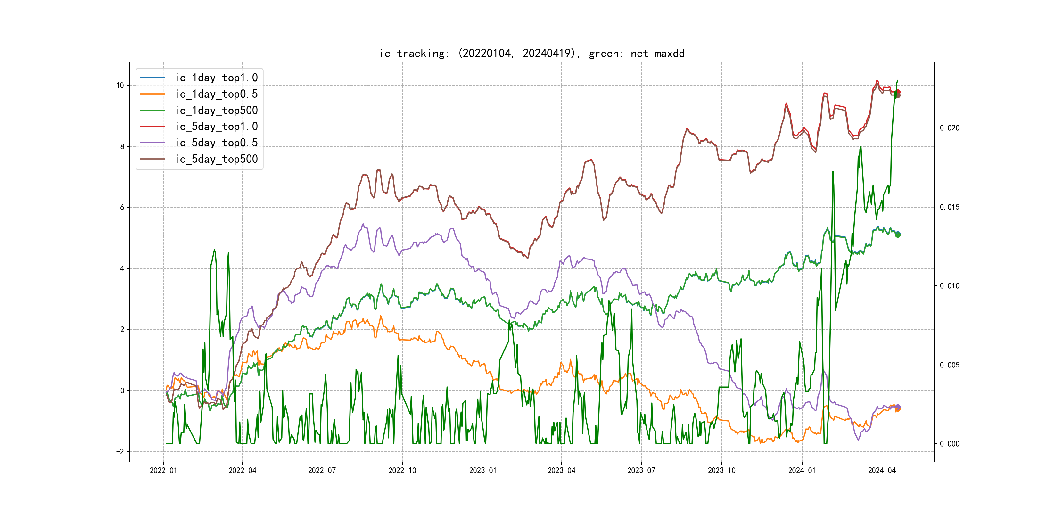Click the blue line swatch in legend
The width and height of the screenshot is (1038, 519).
click(x=153, y=78)
